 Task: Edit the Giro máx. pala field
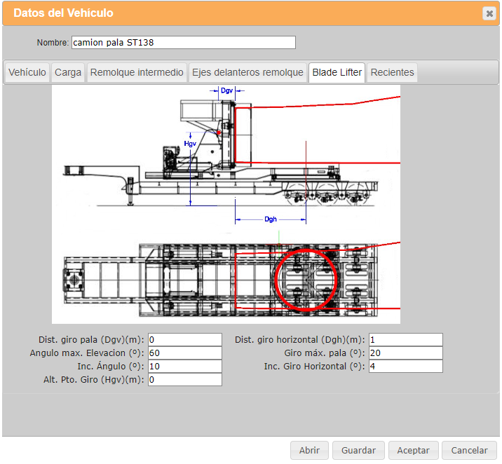405,353
